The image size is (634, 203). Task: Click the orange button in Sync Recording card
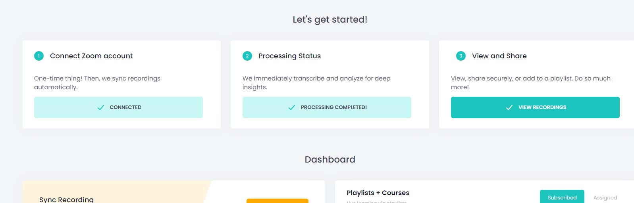(x=277, y=201)
